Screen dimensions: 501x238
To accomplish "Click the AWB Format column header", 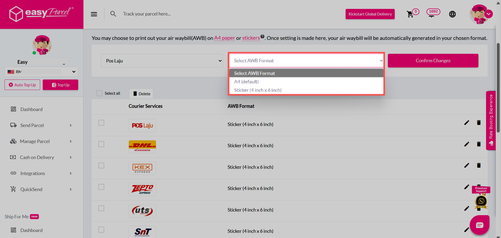I will click(241, 106).
